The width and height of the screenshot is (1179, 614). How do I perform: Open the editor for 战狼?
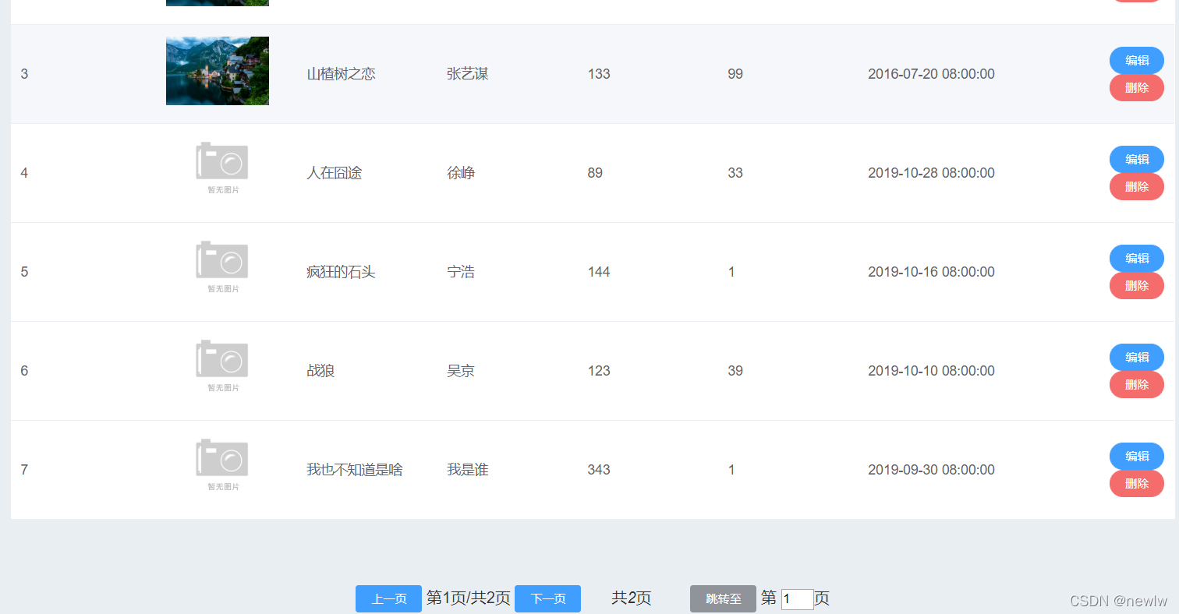tap(1136, 357)
